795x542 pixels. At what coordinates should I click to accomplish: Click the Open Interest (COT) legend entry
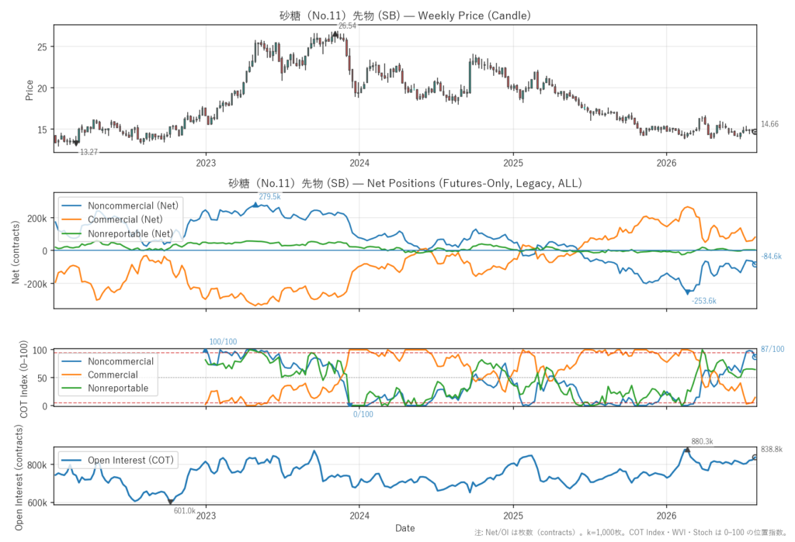[x=118, y=460]
